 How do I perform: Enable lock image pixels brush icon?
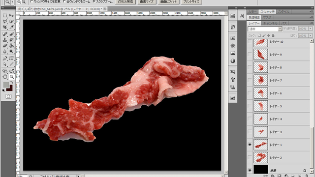(x=264, y=35)
